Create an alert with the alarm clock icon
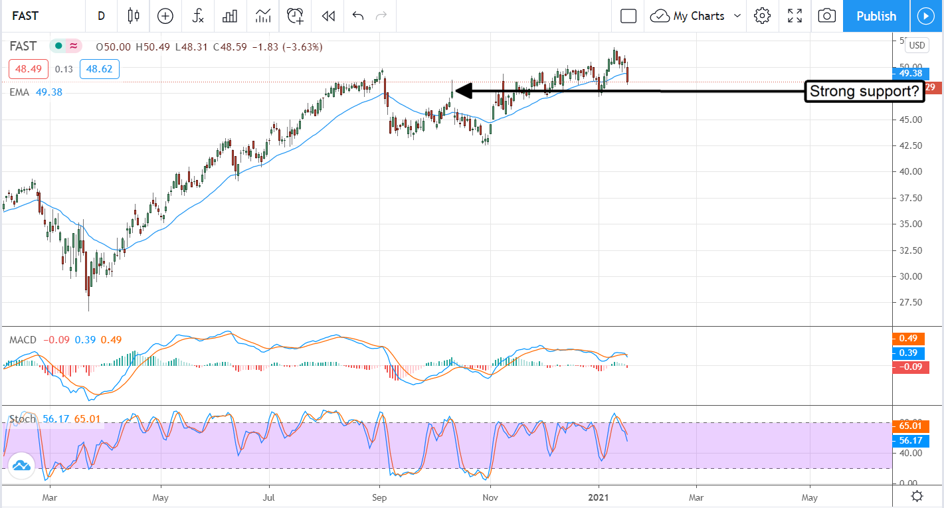 (x=295, y=16)
